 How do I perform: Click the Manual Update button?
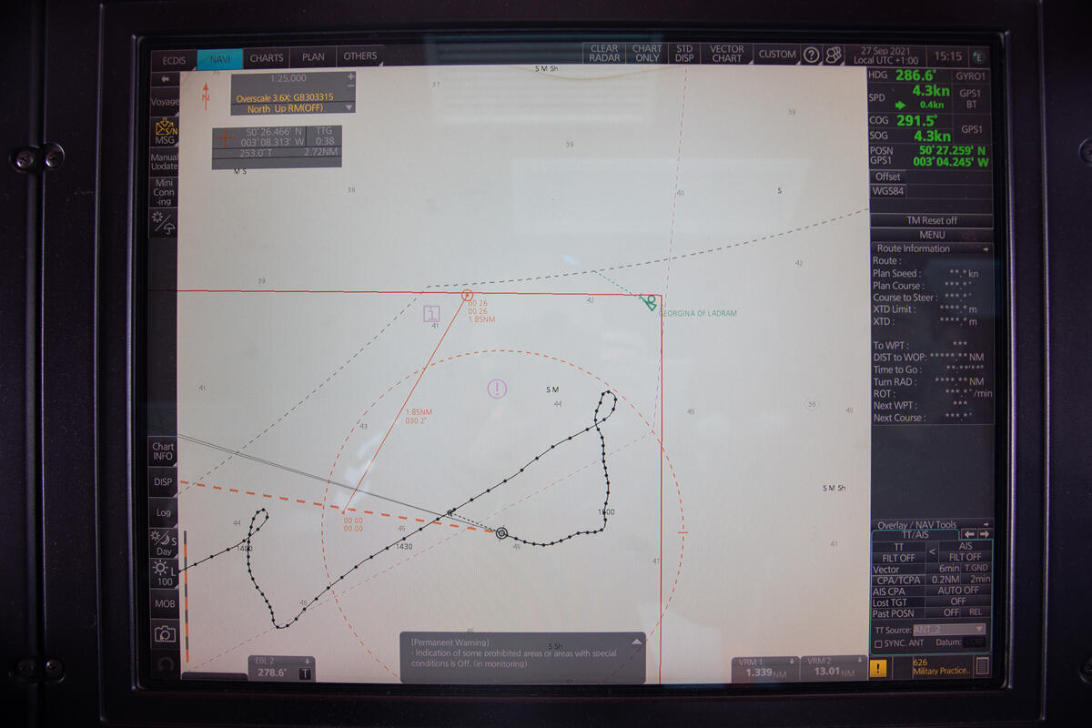[x=165, y=162]
